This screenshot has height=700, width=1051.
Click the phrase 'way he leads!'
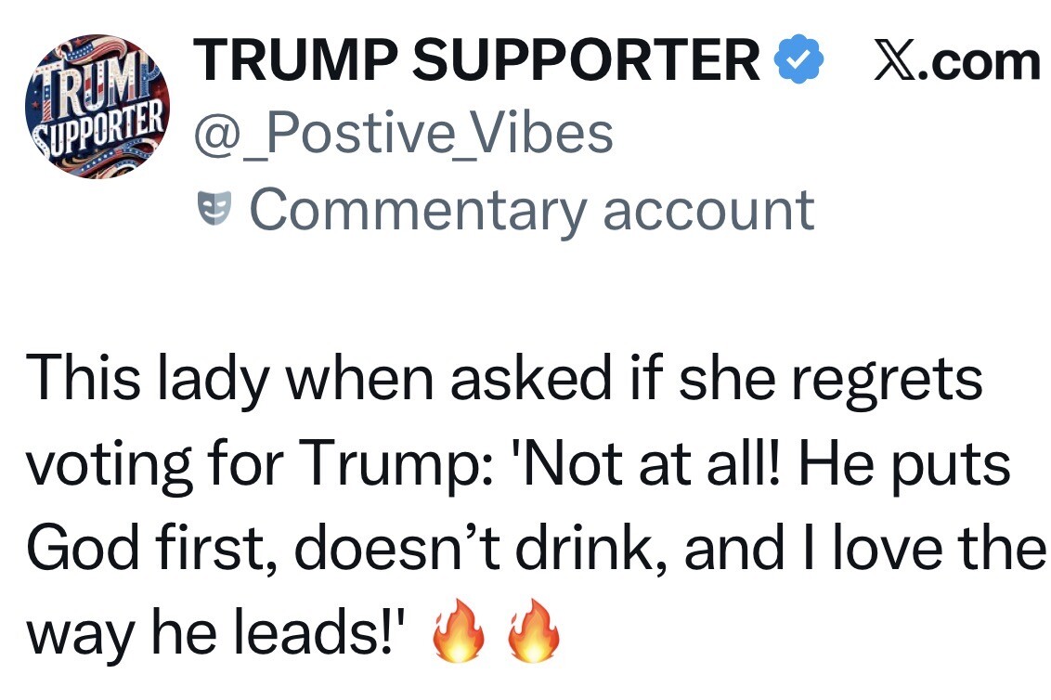point(215,633)
